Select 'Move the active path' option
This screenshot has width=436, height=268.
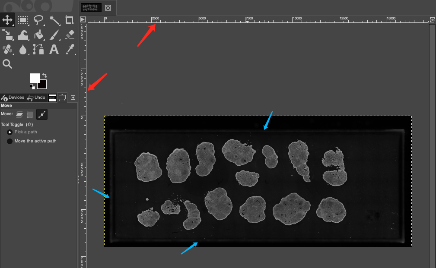coord(10,141)
